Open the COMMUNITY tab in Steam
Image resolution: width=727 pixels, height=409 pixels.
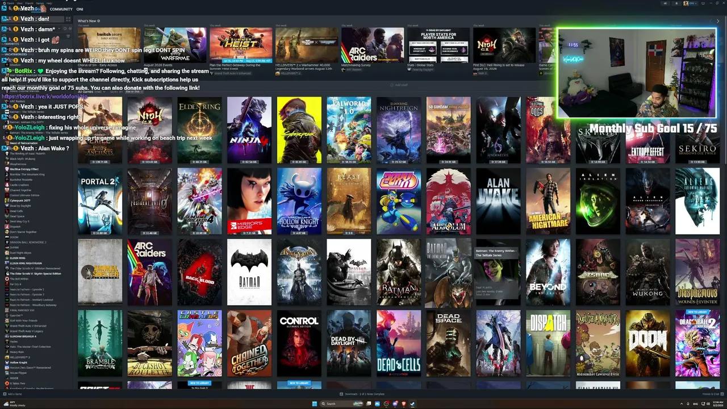61,9
